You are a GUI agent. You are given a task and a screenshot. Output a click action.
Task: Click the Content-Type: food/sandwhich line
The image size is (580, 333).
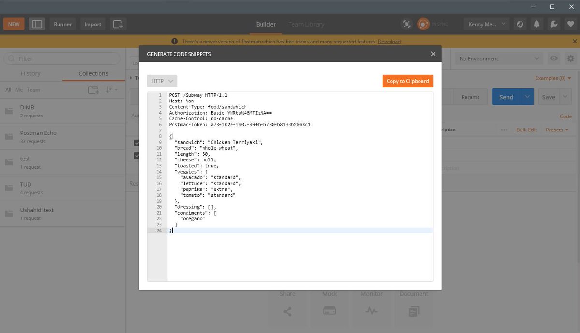click(x=208, y=107)
